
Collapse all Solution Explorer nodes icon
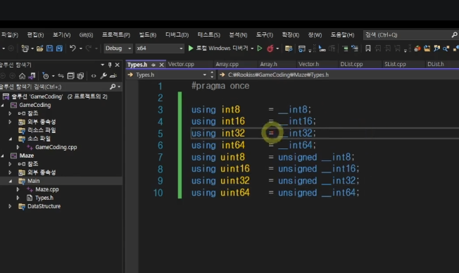tap(70, 76)
